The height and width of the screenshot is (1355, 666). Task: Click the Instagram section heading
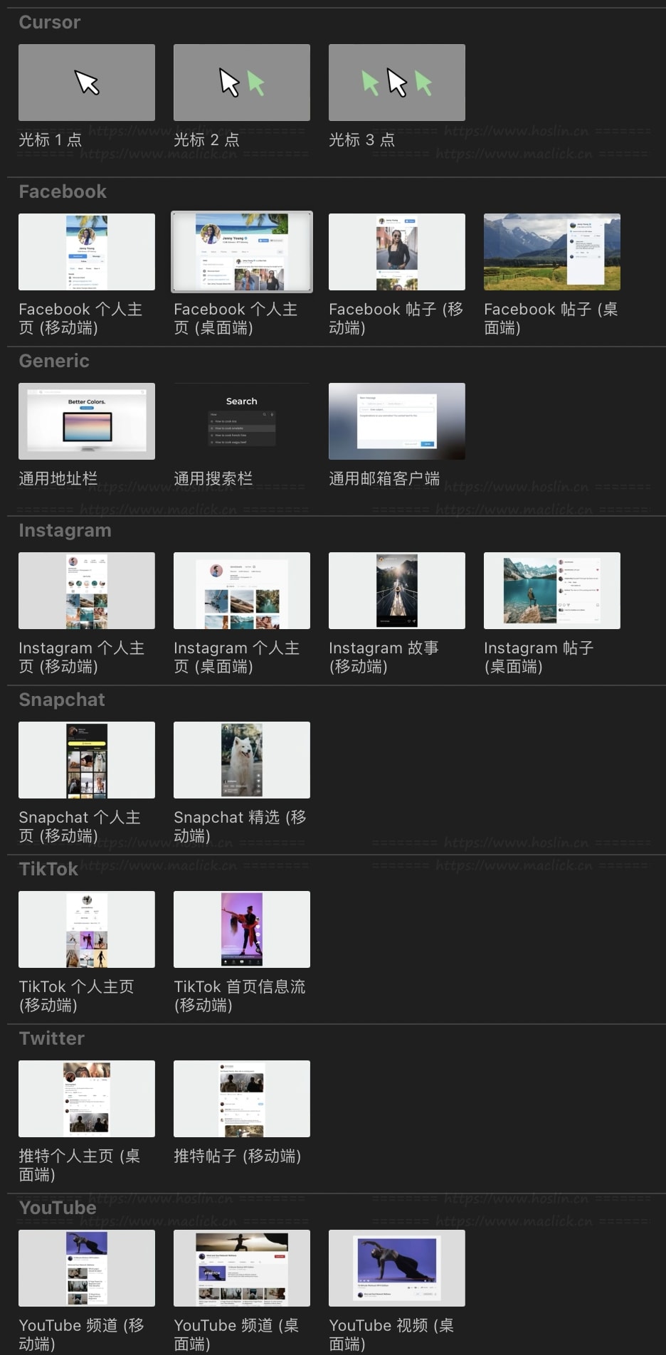[x=65, y=530]
